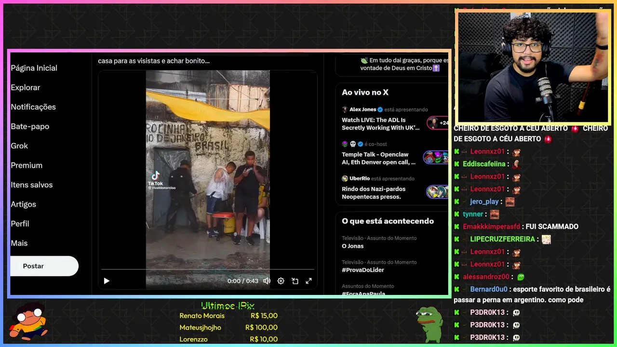Click the green emote after alessandroz00
Viewport: 617px width, 347px height.
coord(521,277)
